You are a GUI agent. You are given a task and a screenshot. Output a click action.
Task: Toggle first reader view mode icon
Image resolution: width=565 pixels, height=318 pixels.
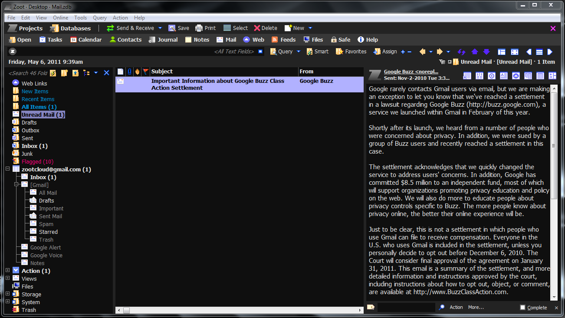467,75
